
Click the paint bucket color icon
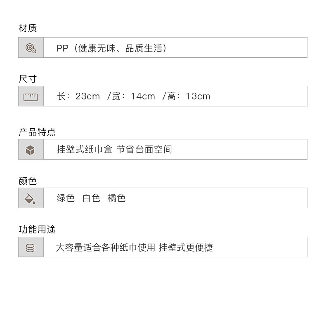coord(30,199)
